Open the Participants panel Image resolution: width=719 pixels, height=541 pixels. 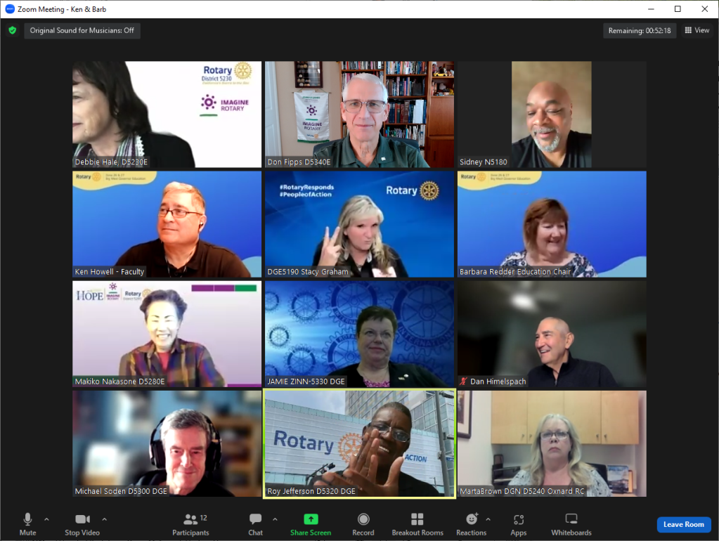pos(190,523)
